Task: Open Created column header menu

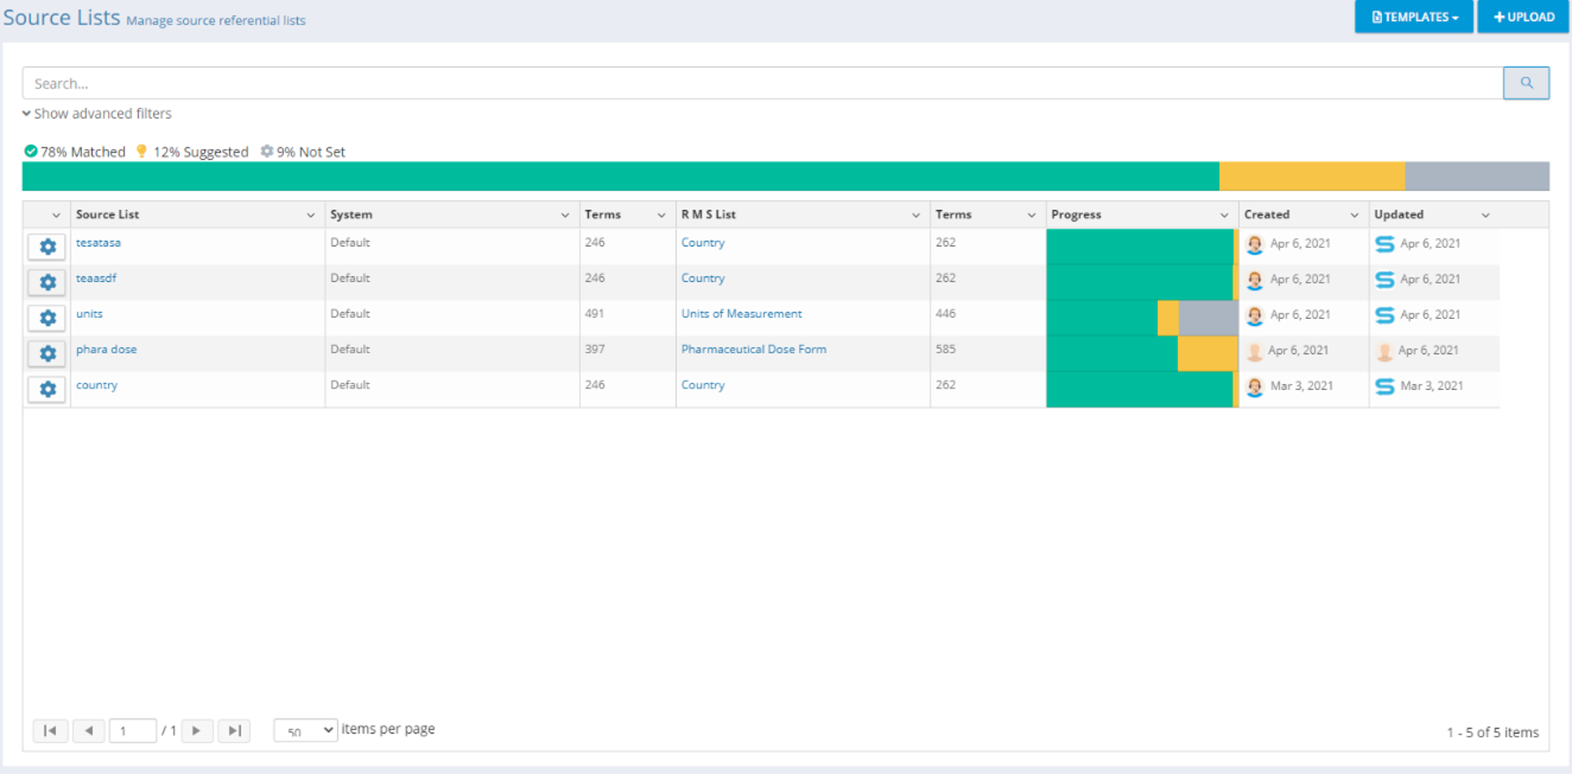Action: click(1354, 215)
